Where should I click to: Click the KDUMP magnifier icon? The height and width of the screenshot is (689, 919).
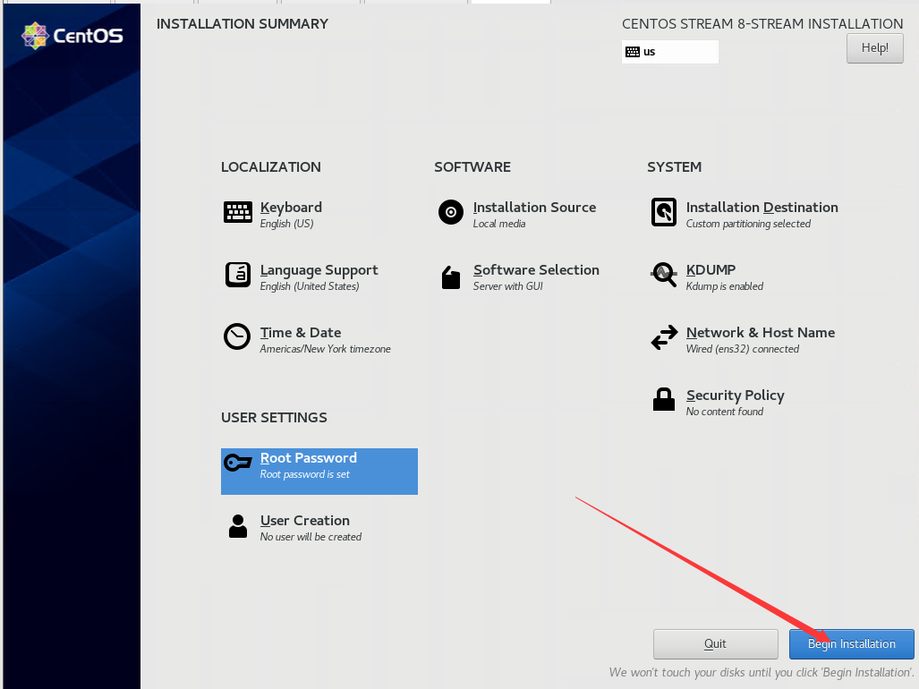click(x=664, y=274)
